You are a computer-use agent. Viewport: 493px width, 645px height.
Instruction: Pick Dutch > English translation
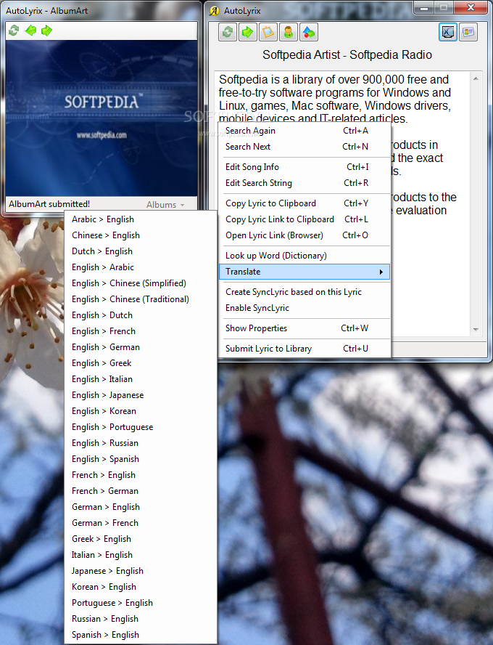pos(141,251)
